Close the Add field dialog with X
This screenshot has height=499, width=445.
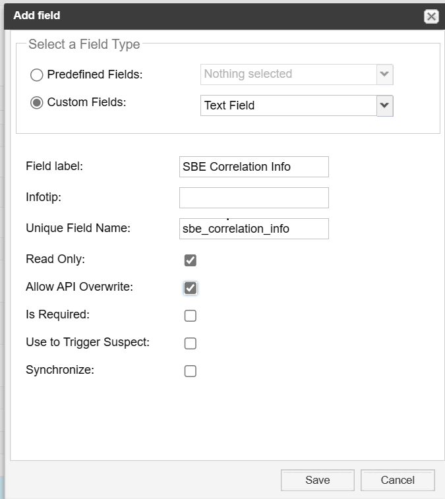click(431, 16)
